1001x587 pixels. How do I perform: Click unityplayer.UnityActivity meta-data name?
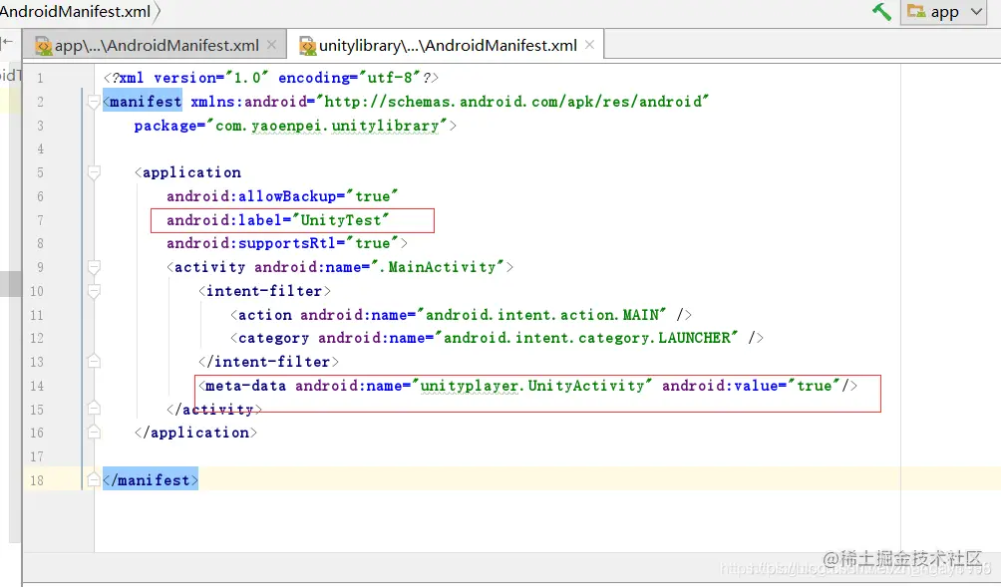click(x=532, y=386)
